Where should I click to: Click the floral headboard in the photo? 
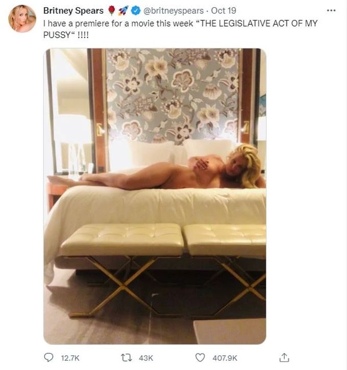pos(173,95)
